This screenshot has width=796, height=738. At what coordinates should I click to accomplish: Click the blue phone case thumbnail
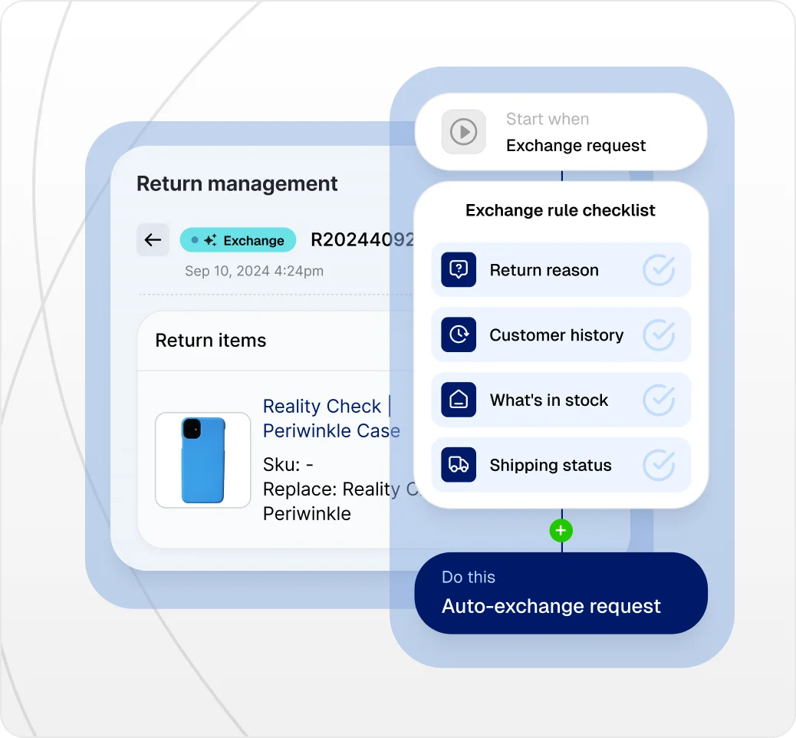pos(203,460)
